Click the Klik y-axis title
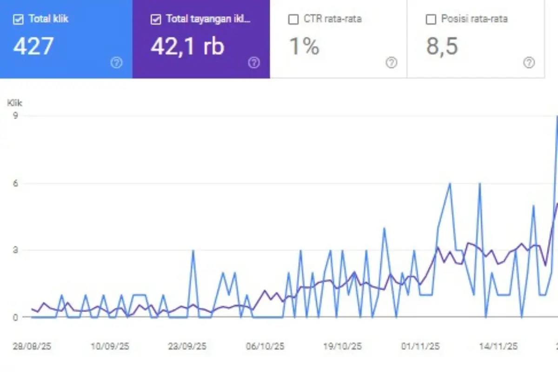The image size is (558, 372). 14,103
